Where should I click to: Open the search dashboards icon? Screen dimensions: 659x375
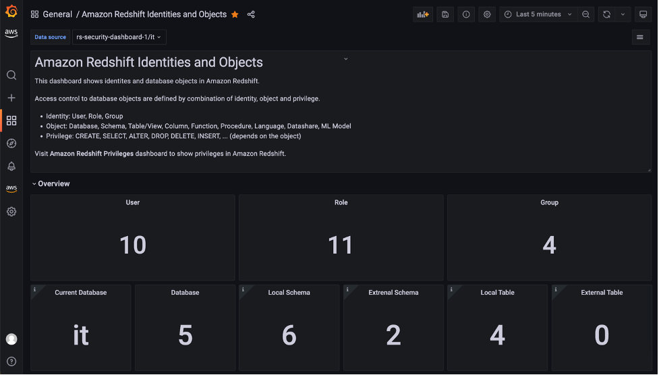tap(11, 76)
